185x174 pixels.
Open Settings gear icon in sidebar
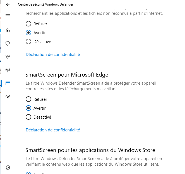pyautogui.click(x=8, y=168)
